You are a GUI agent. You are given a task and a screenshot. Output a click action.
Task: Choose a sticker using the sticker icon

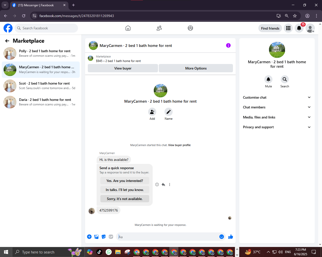[x=104, y=237]
